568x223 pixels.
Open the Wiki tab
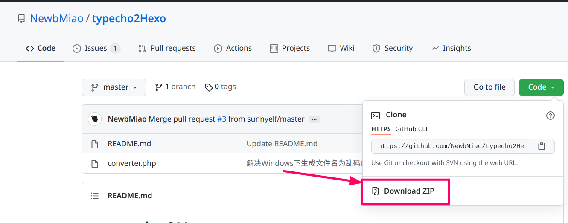[x=341, y=48]
